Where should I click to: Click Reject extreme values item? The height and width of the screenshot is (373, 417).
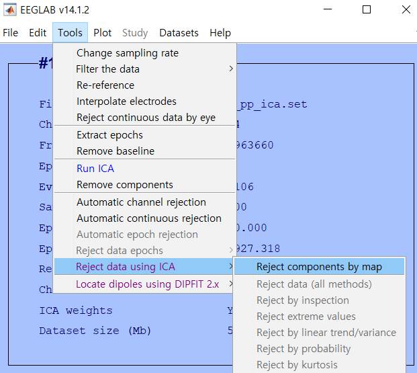319,317
